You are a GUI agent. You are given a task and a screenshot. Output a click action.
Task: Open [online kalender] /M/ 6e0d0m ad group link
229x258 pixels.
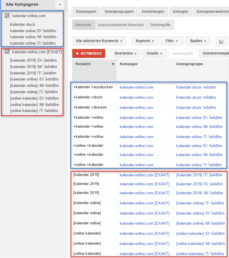[x=201, y=244]
